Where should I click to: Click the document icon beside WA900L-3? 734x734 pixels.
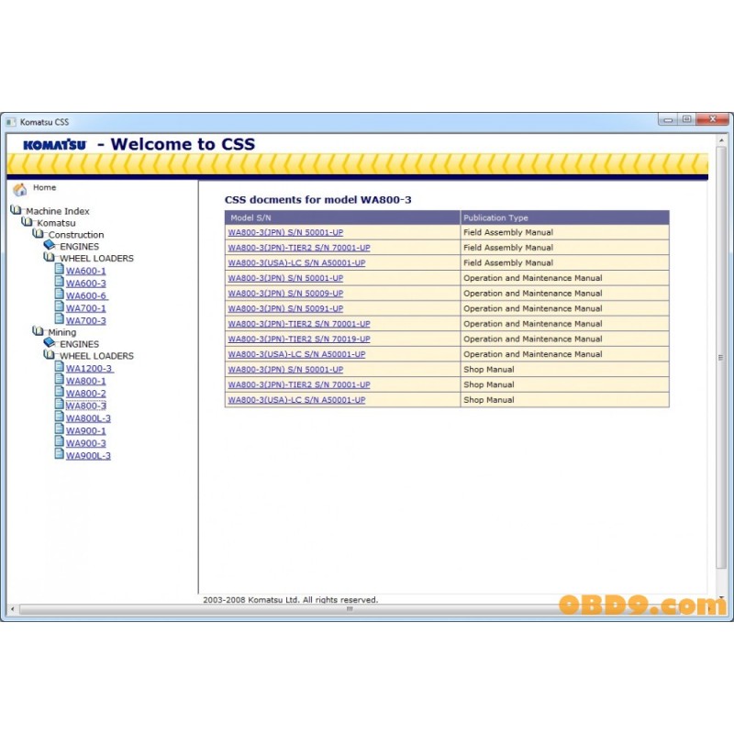(x=60, y=454)
